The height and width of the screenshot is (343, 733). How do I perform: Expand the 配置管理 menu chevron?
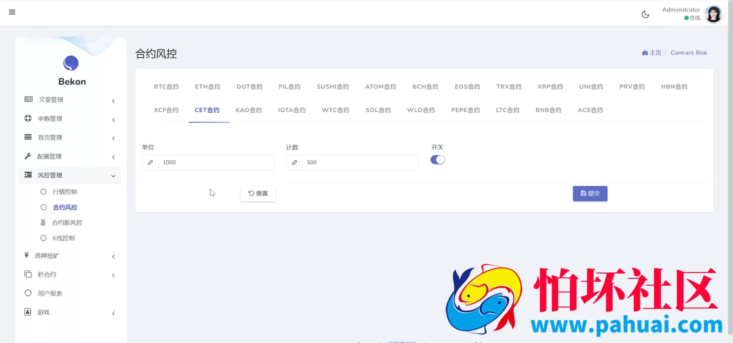tap(113, 157)
